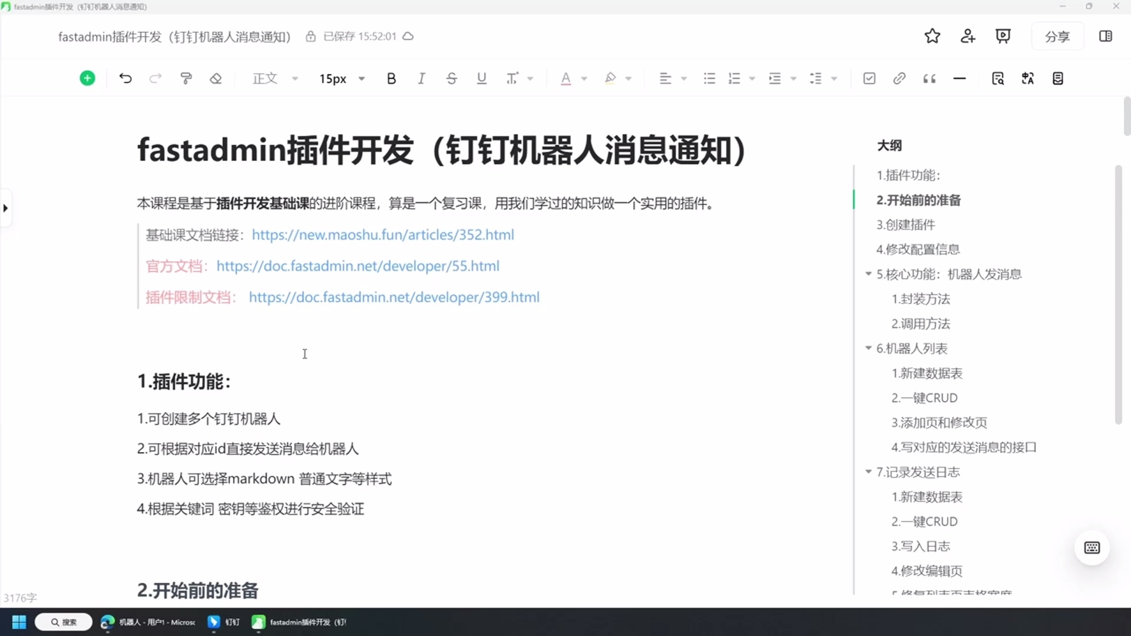Open the highlight color dropdown arrow
This screenshot has width=1131, height=636.
pos(629,78)
